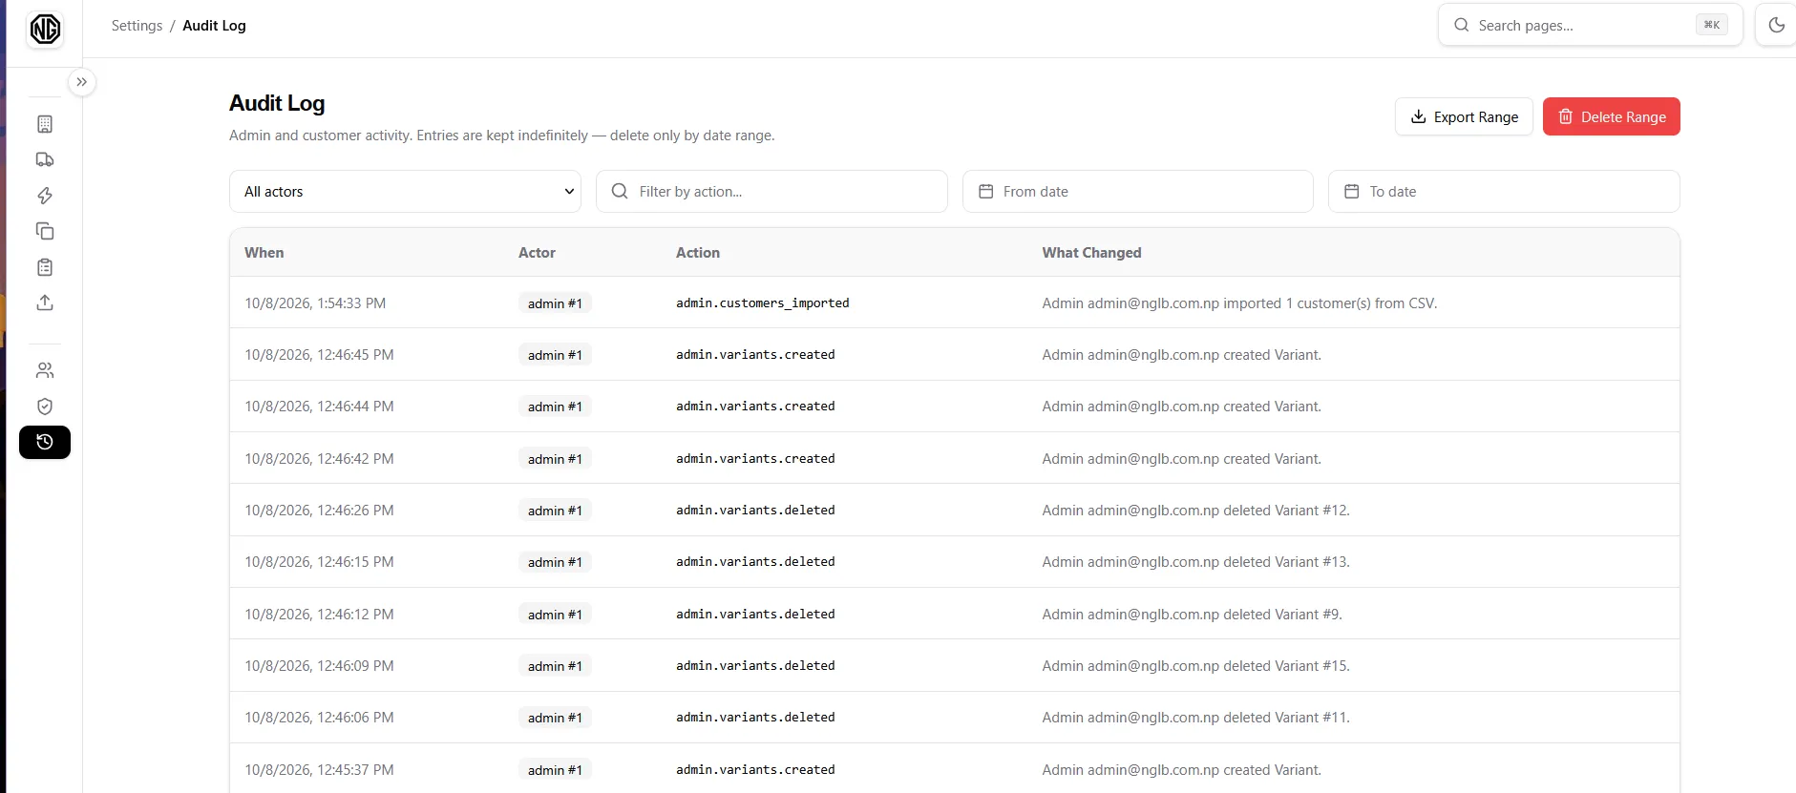Open the All actors dropdown
Viewport: 1796px width, 793px height.
click(405, 191)
